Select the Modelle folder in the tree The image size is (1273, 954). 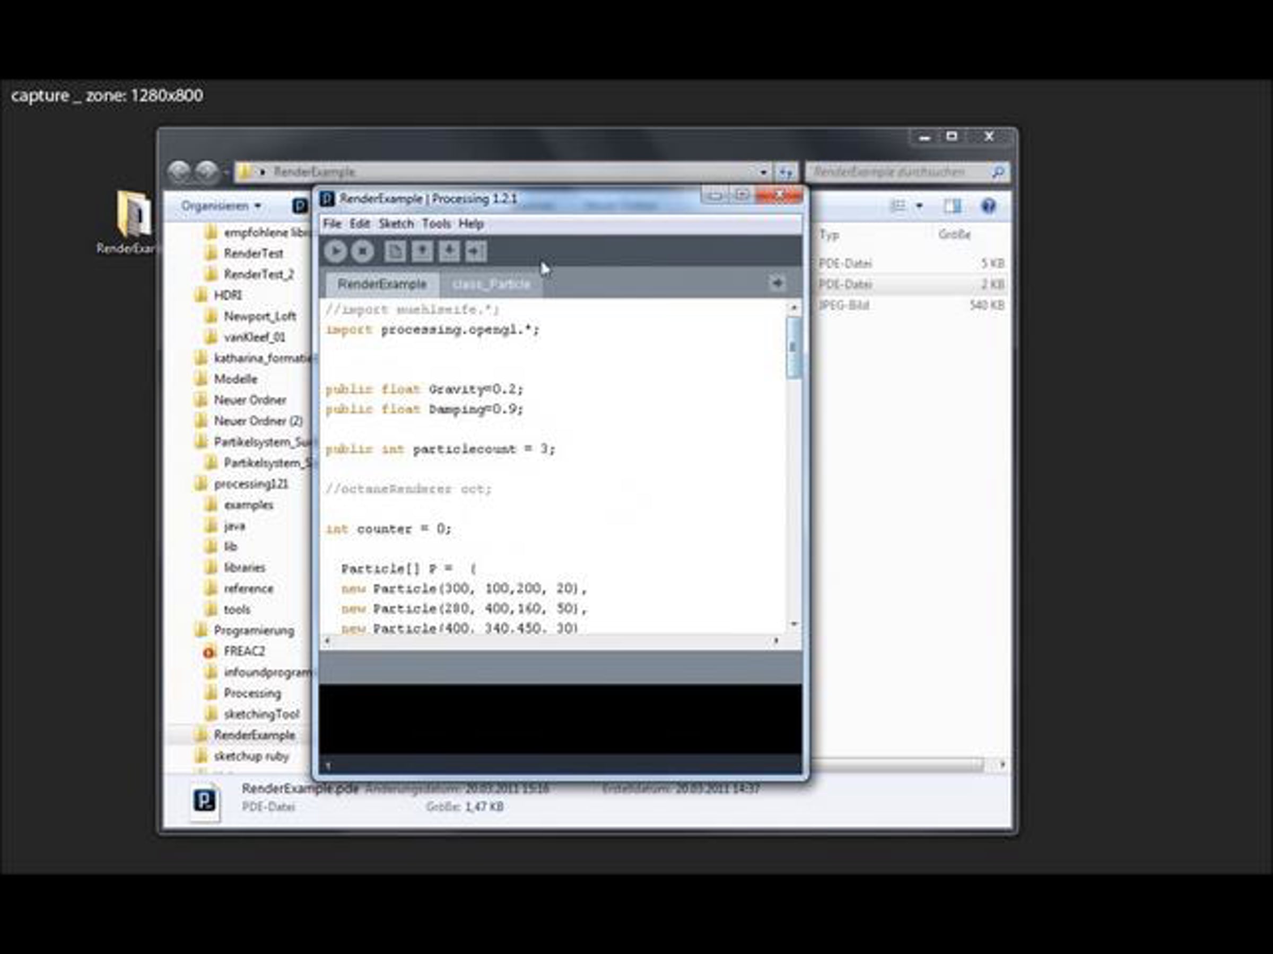(236, 379)
